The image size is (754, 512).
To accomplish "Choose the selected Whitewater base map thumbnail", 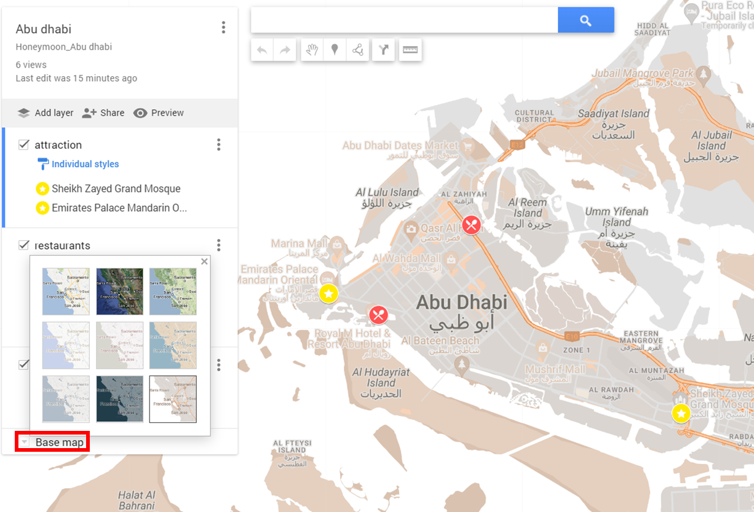I will coord(173,400).
